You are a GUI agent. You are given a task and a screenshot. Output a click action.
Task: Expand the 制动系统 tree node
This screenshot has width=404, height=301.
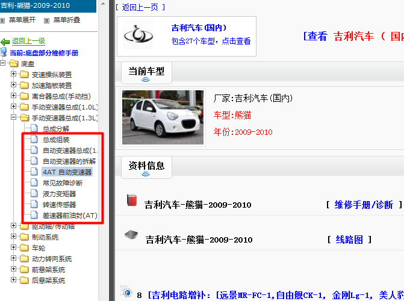tap(13, 236)
